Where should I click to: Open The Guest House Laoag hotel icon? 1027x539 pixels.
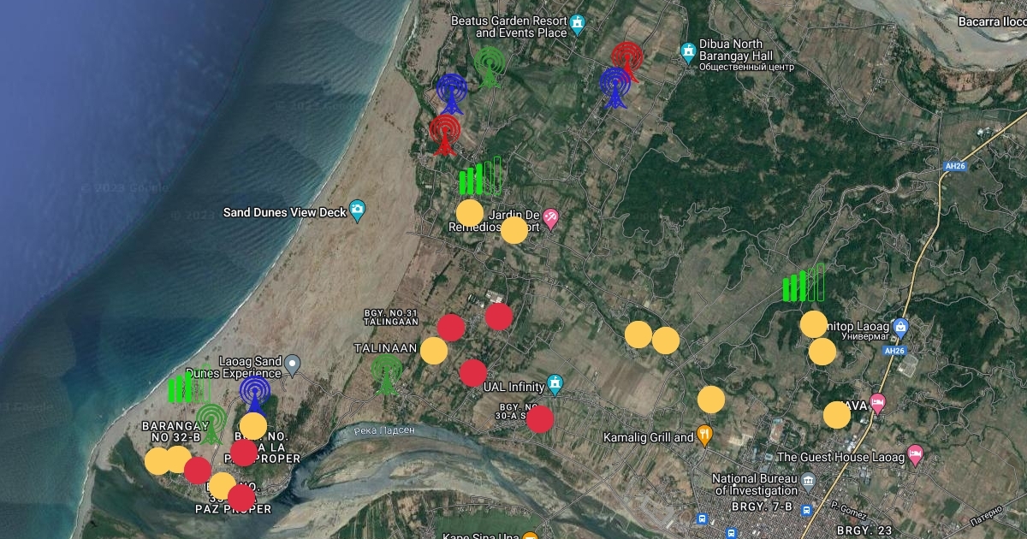[x=915, y=455]
